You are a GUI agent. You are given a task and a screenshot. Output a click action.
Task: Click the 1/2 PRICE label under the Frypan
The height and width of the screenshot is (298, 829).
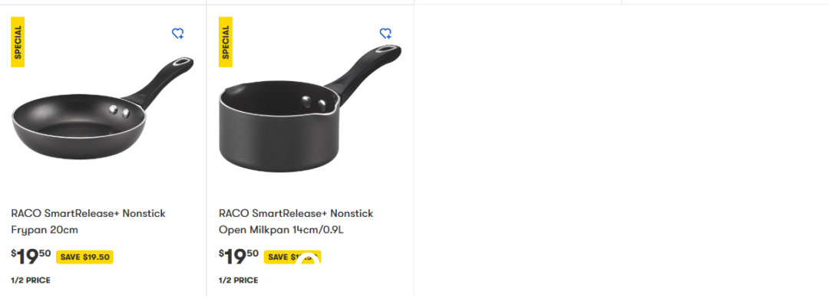coord(31,280)
